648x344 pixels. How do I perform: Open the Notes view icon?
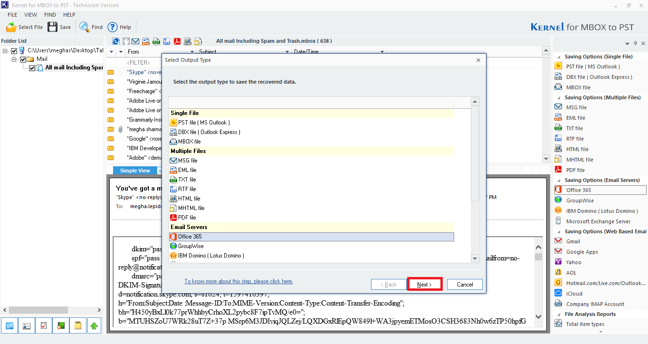[78, 326]
